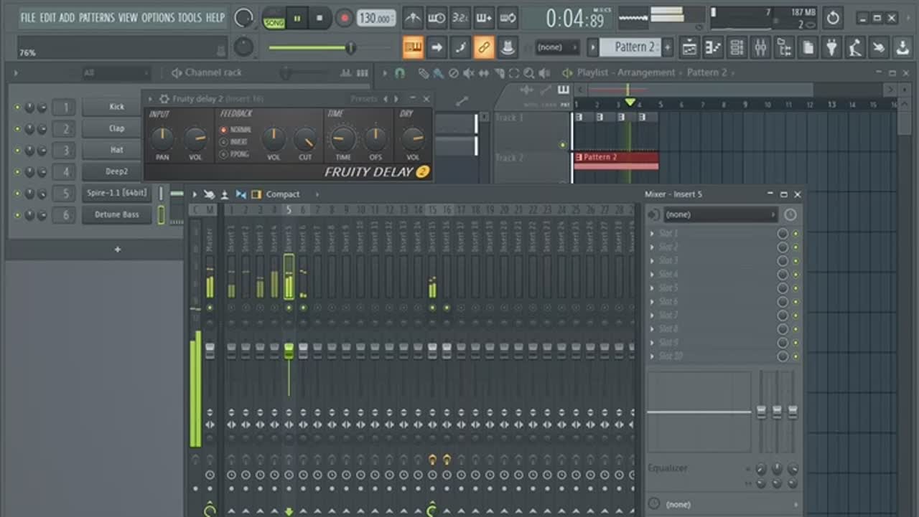This screenshot has width=919, height=517.
Task: Select the P.PONG feedback mode radio button
Action: tap(224, 154)
